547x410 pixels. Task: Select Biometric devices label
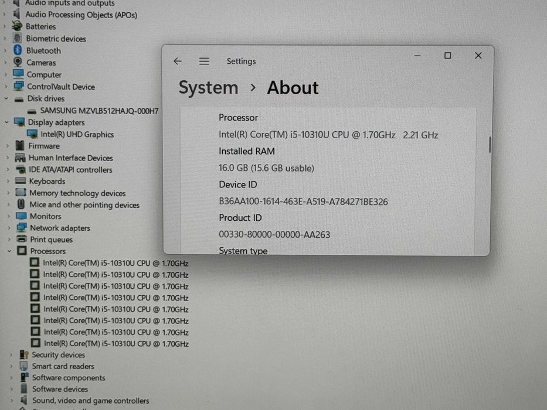point(56,39)
